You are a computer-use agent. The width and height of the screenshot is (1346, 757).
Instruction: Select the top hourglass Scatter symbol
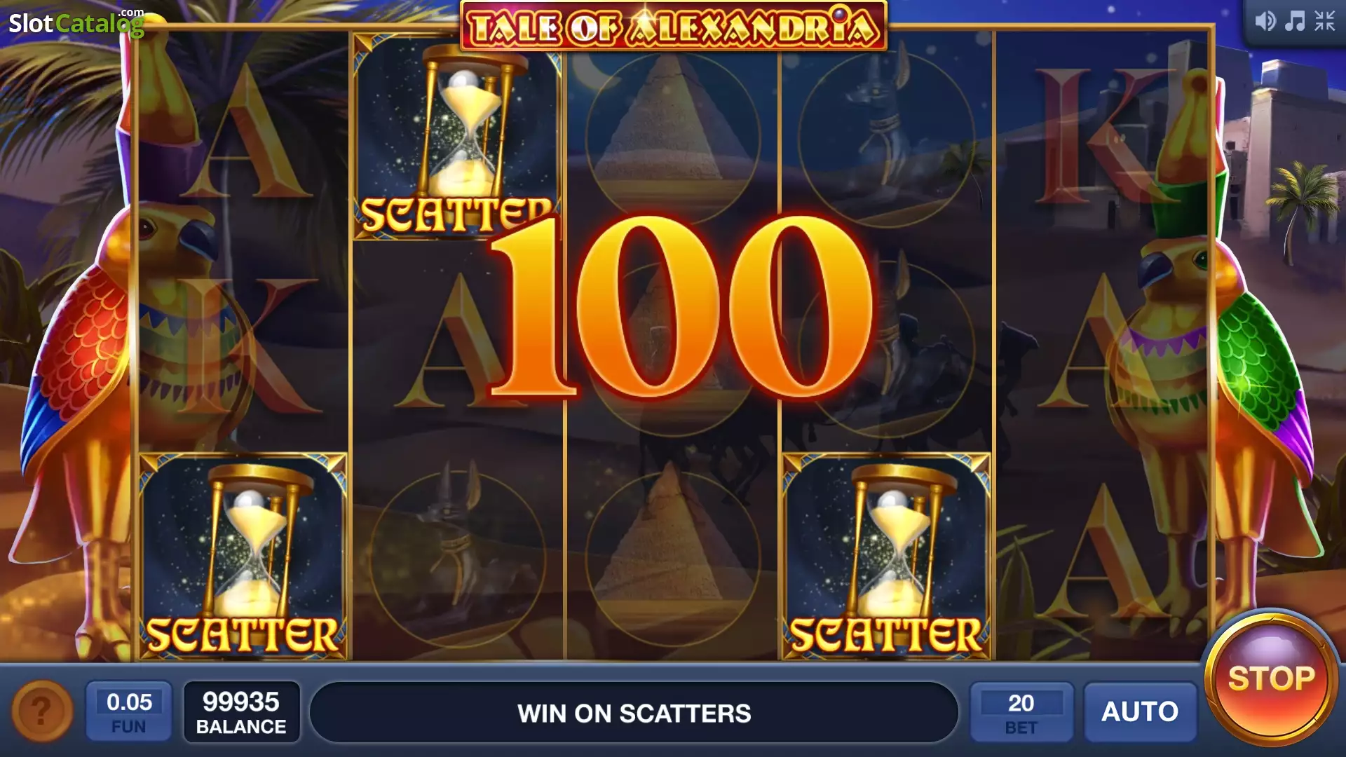point(457,137)
